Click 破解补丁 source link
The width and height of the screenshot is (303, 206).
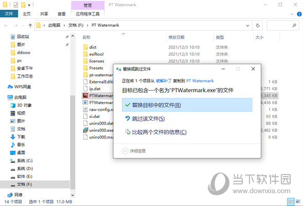(164, 81)
